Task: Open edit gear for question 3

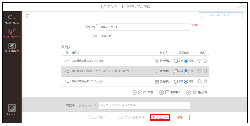Action: 199,81
